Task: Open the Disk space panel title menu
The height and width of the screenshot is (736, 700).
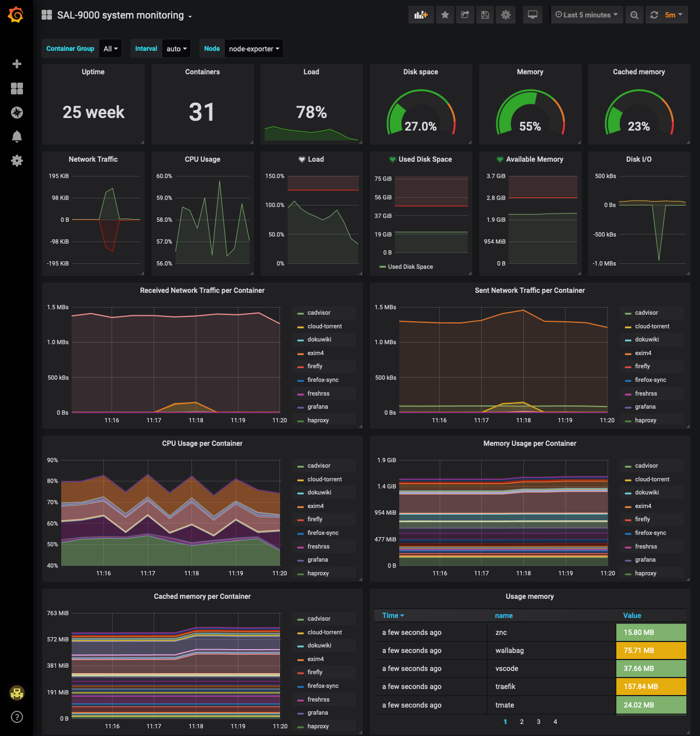Action: point(421,72)
